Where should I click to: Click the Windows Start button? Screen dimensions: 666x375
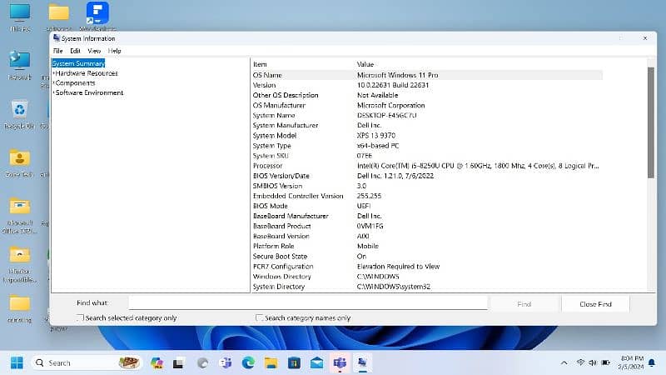coord(16,362)
